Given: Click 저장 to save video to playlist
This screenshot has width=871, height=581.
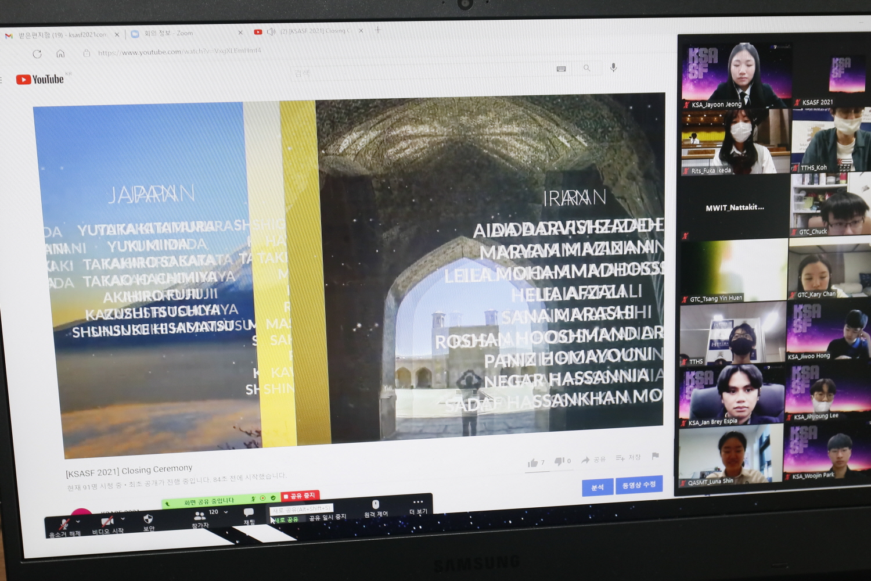Looking at the screenshot, I should coord(628,458).
